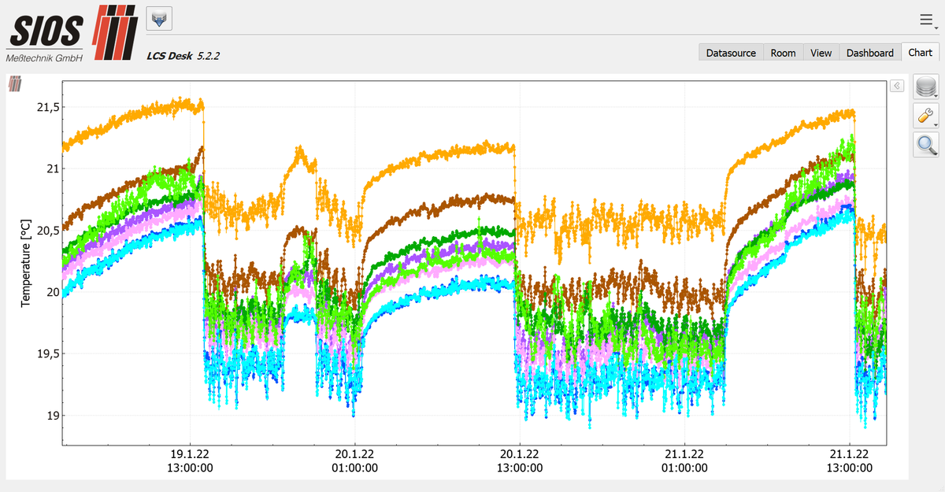Click the 21,5 tick label on the temperature axis

(x=47, y=106)
